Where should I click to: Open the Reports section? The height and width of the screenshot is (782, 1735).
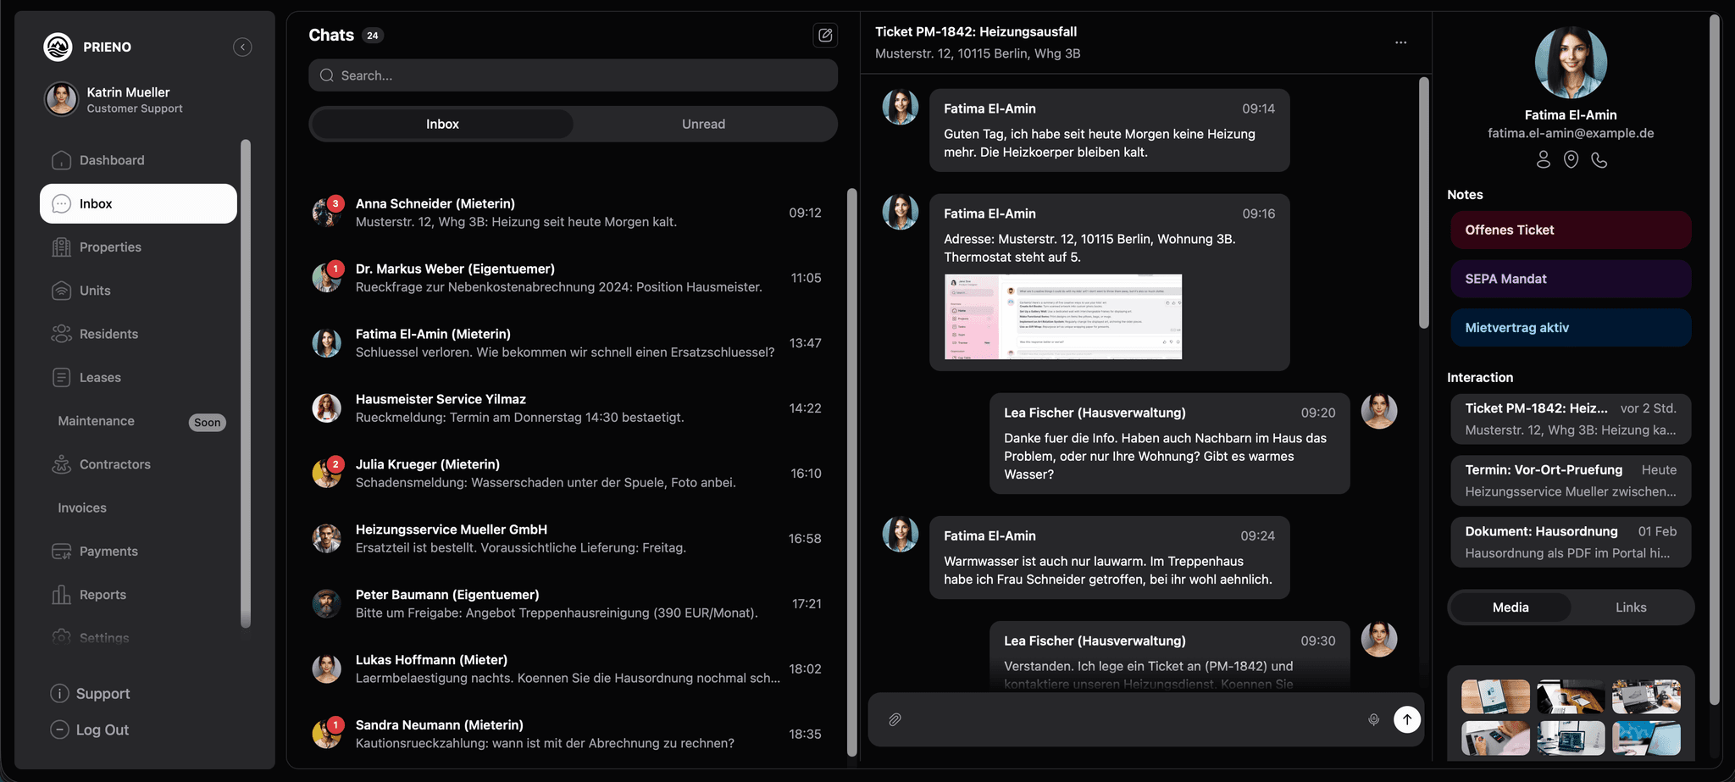click(x=102, y=594)
